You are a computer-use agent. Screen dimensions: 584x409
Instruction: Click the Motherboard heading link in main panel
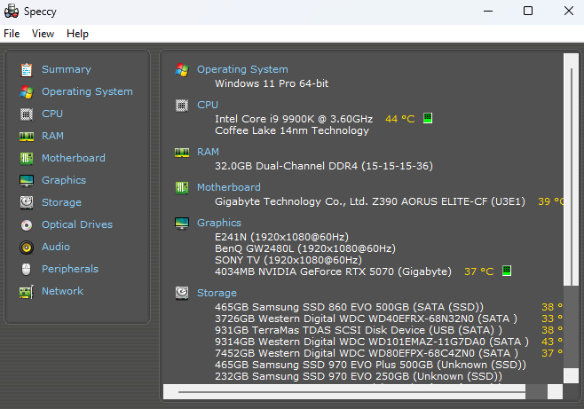(229, 187)
